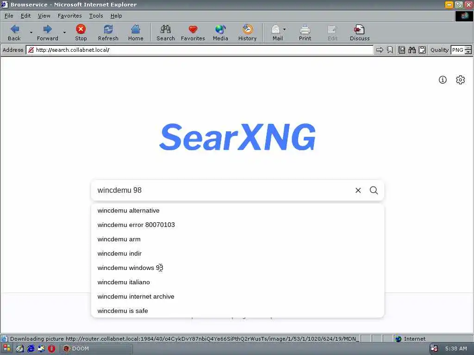Select suggestion 'wincdemu arm'

237,239
